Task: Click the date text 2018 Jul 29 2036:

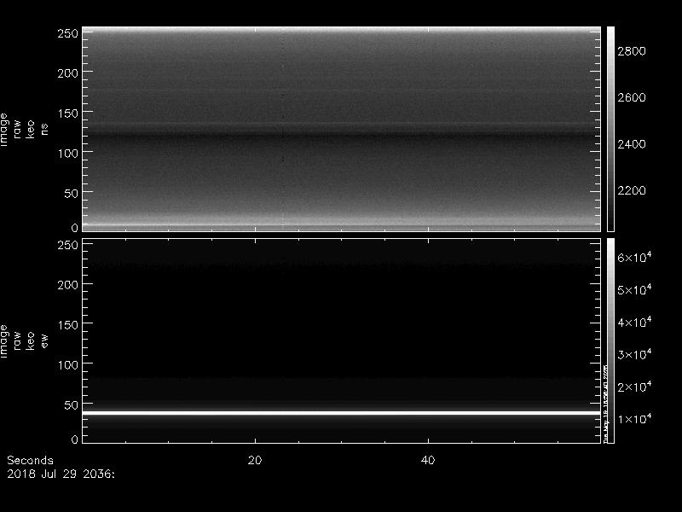Action: pos(61,474)
